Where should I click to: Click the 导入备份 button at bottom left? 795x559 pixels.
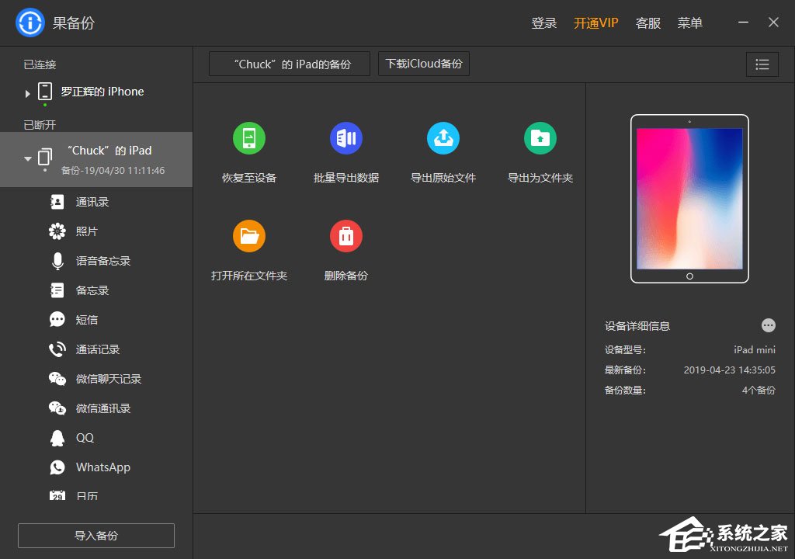click(x=95, y=535)
